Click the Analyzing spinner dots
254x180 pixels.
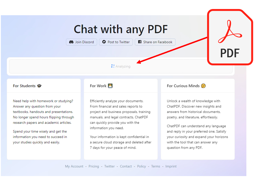coord(113,66)
